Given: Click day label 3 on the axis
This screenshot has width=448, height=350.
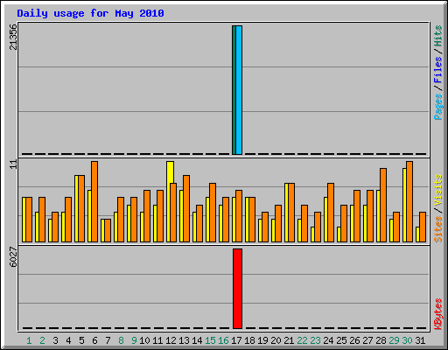Looking at the screenshot, I should click(x=55, y=340).
